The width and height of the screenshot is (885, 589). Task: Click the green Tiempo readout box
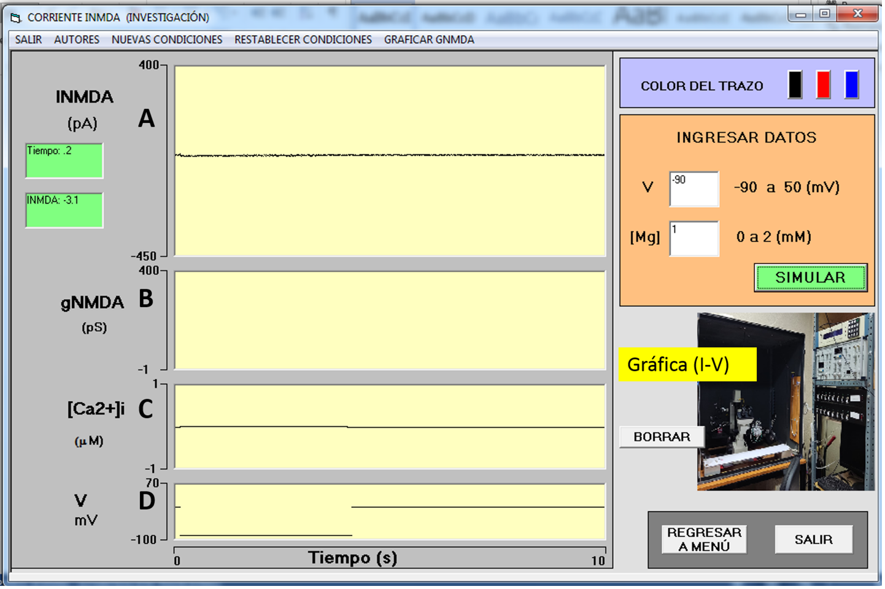(x=64, y=160)
